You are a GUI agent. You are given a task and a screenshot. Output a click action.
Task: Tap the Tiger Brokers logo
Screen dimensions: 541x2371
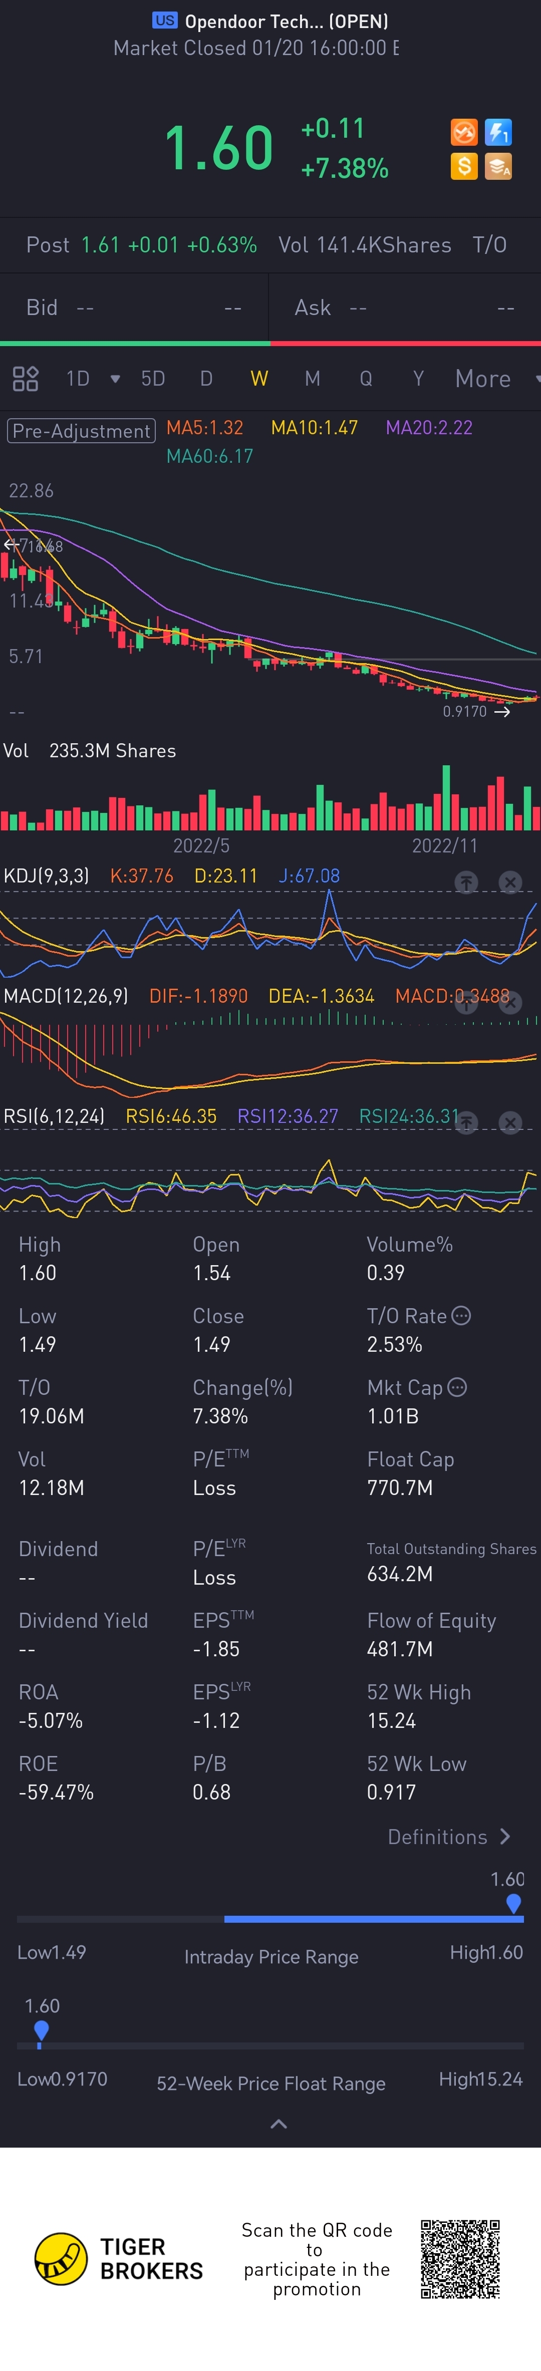click(x=119, y=2259)
